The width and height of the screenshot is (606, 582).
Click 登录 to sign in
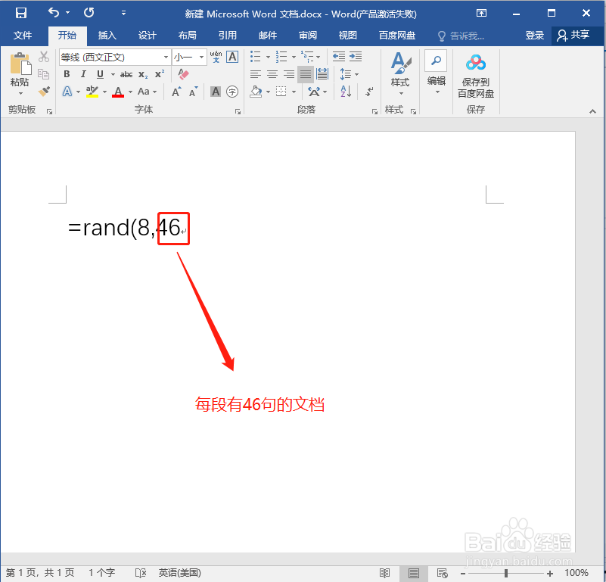[x=534, y=36]
